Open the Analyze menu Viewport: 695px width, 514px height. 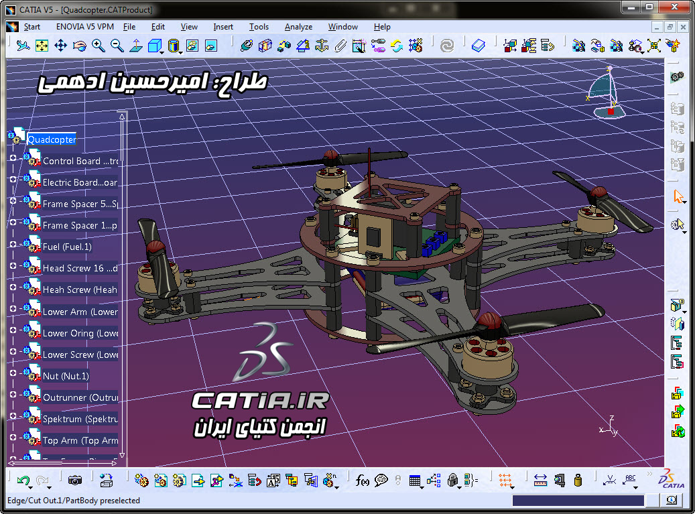[298, 27]
